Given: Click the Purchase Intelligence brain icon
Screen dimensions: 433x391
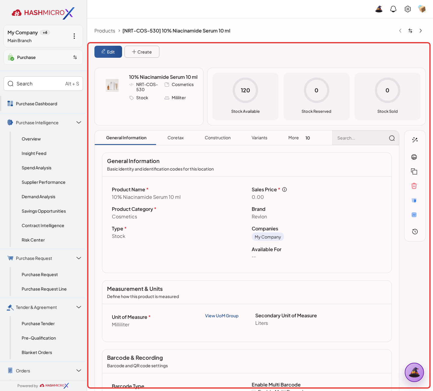Looking at the screenshot, I should coord(10,122).
